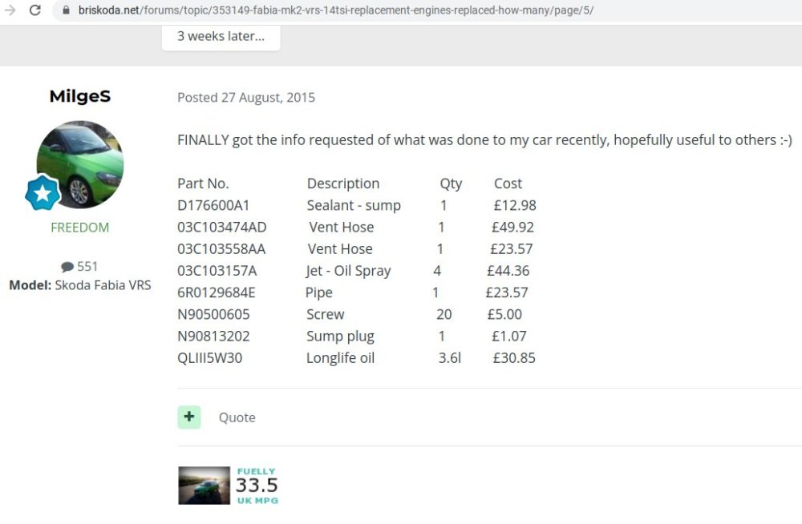The width and height of the screenshot is (802, 524).
Task: Open the post count speech bubble icon
Action: (x=67, y=267)
